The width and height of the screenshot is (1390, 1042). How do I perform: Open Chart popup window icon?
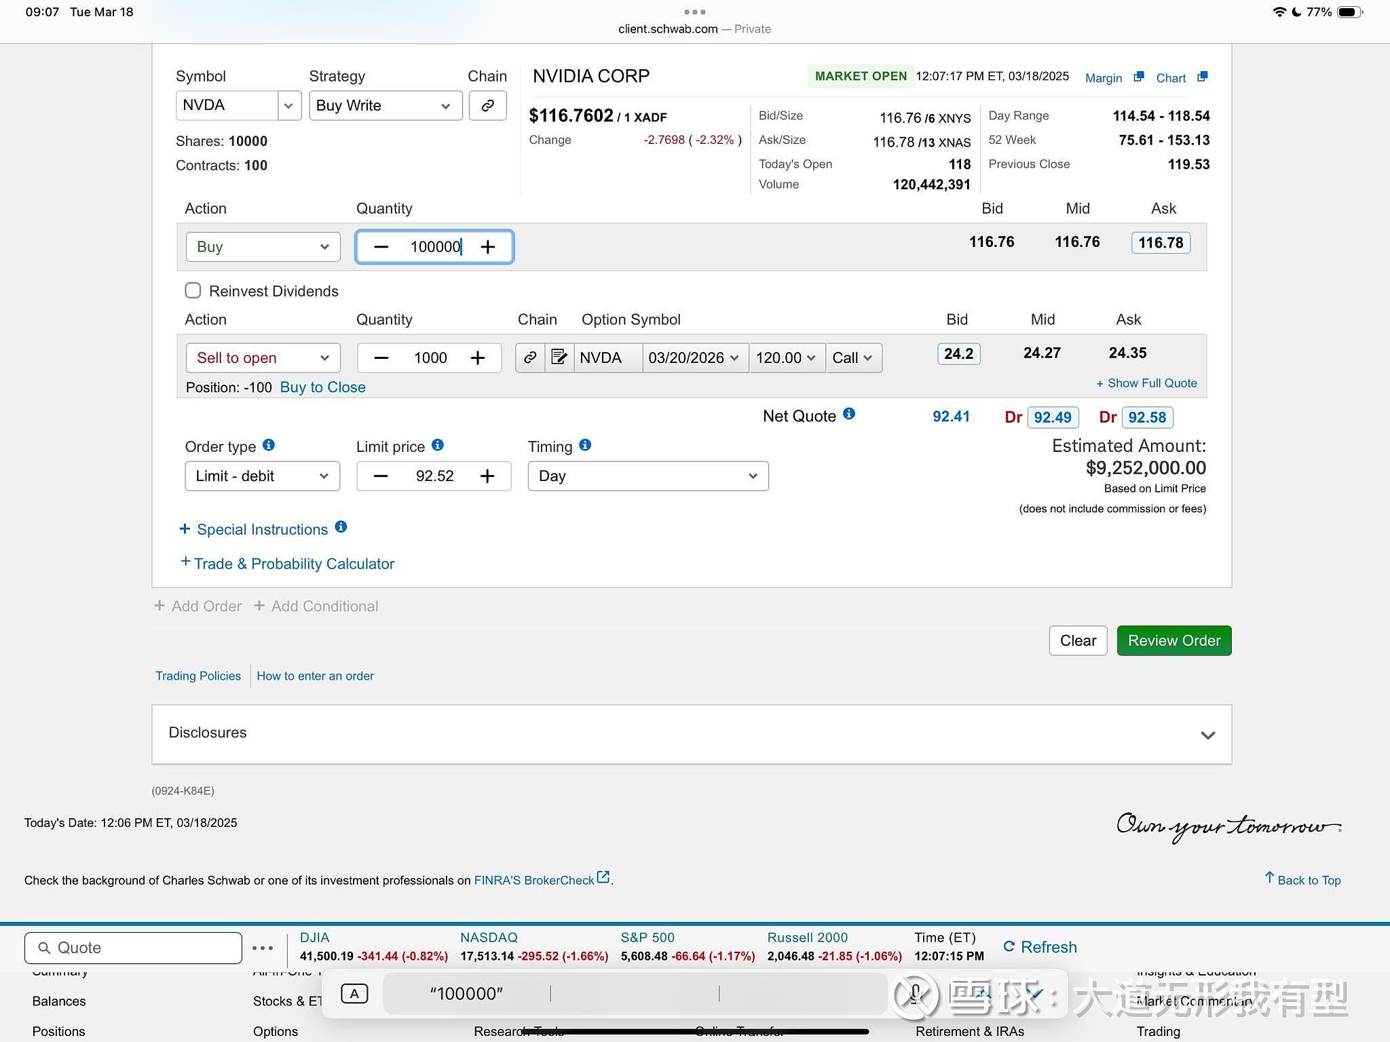click(1202, 77)
